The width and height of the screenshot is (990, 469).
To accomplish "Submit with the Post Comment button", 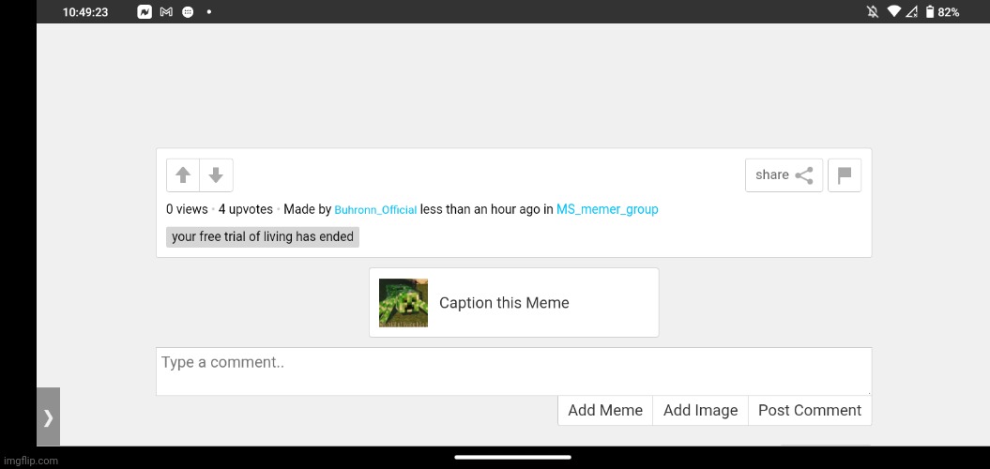I will pyautogui.click(x=809, y=410).
